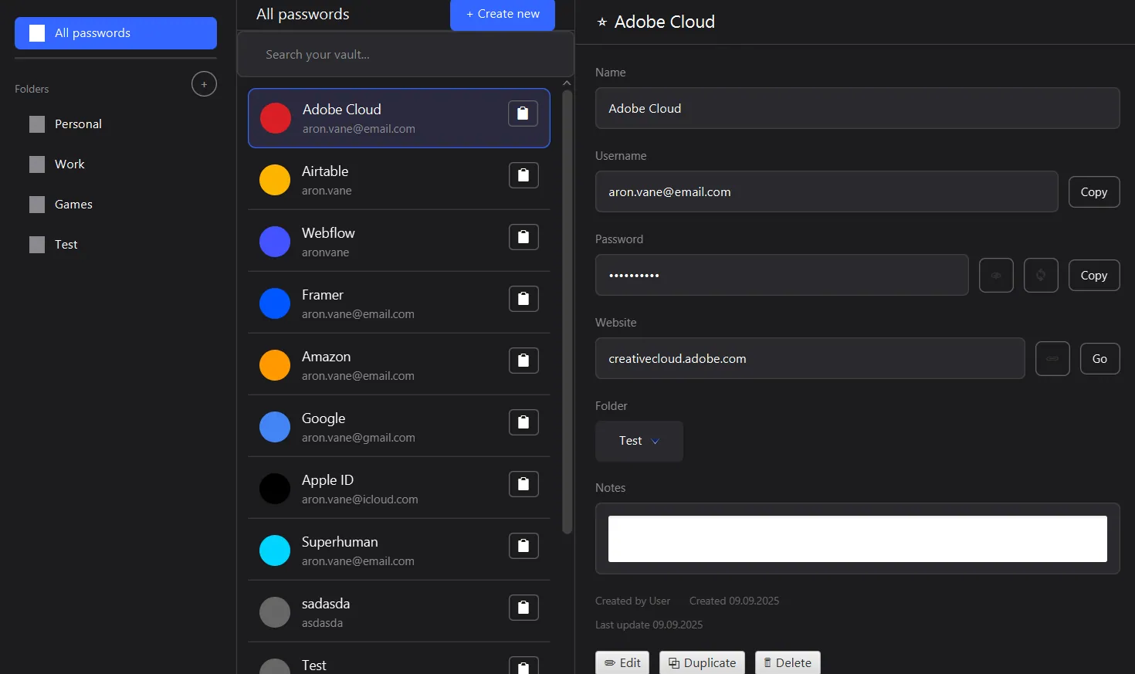Image resolution: width=1135 pixels, height=674 pixels.
Task: Open the Personal folder
Action: coord(116,124)
